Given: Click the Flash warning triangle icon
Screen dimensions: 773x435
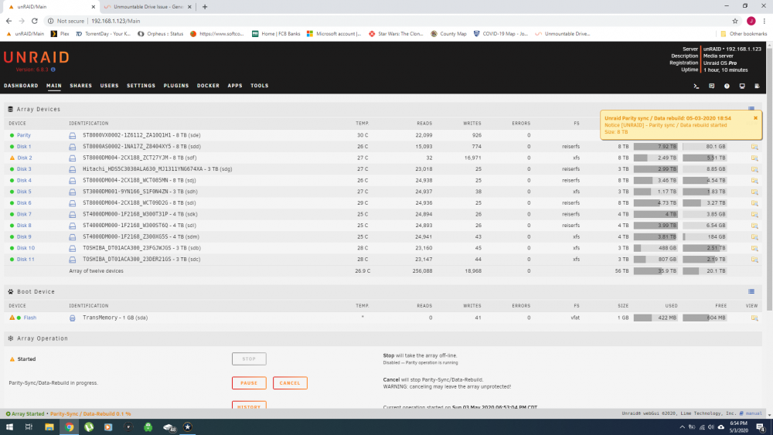Looking at the screenshot, I should pyautogui.click(x=12, y=318).
